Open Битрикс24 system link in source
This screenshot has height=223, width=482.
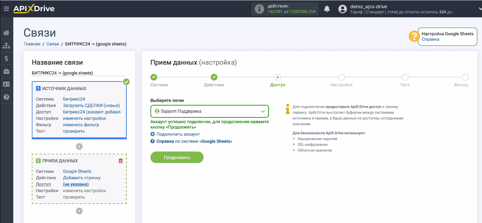tap(74, 99)
